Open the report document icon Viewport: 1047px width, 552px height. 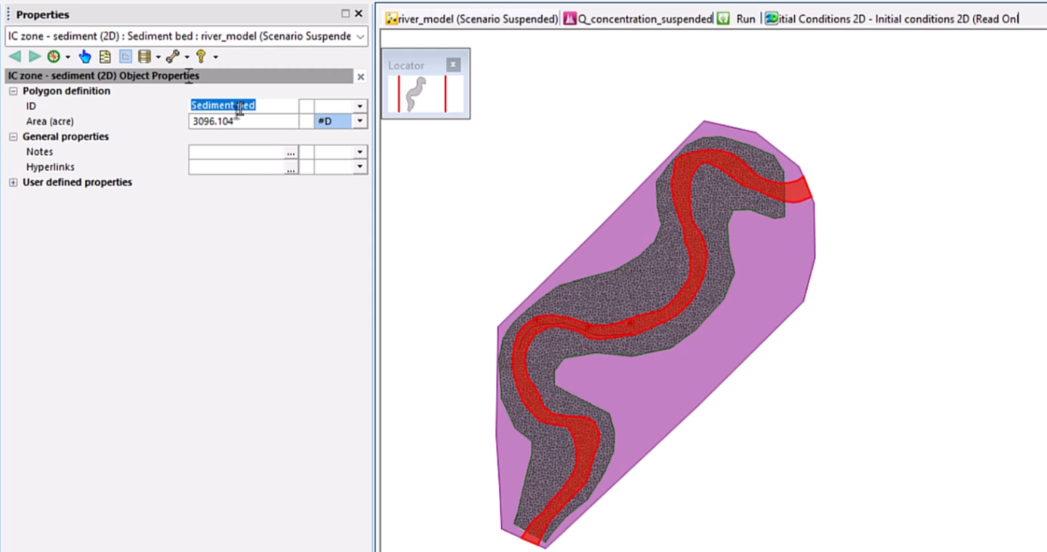(x=105, y=56)
